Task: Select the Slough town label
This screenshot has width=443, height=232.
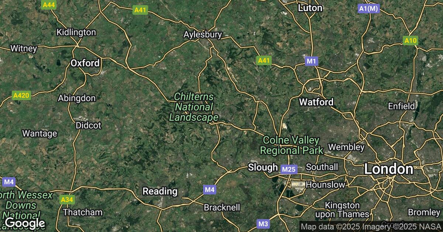Action: point(263,167)
